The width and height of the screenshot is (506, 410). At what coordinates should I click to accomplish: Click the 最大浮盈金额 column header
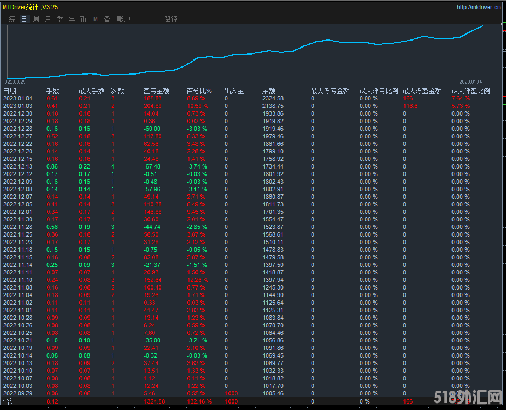(x=422, y=91)
